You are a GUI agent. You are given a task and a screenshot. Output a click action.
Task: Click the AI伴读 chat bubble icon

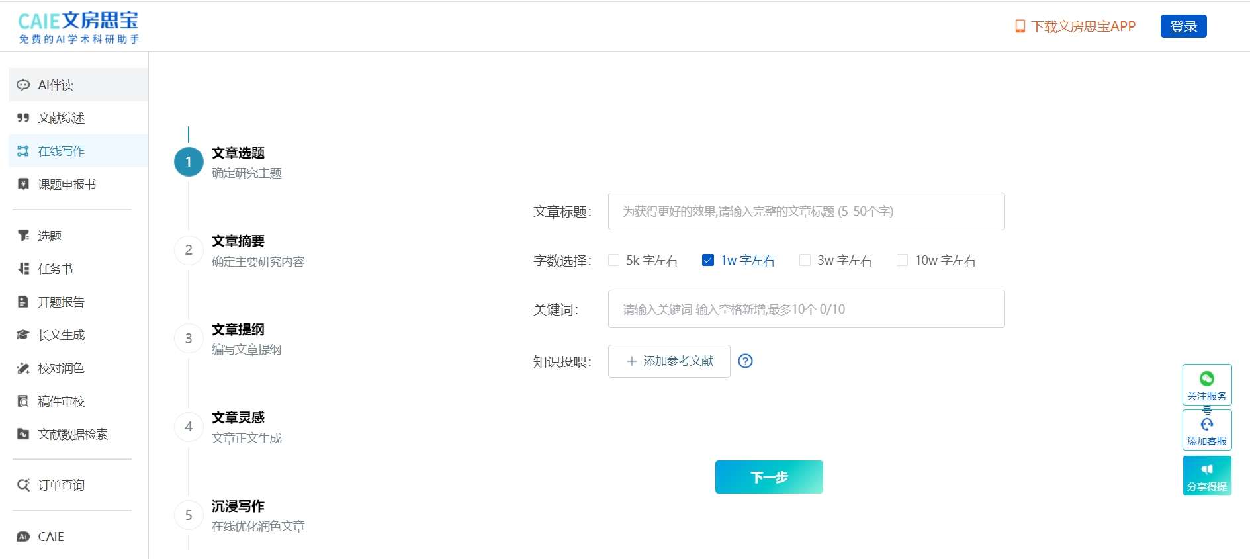click(x=23, y=85)
